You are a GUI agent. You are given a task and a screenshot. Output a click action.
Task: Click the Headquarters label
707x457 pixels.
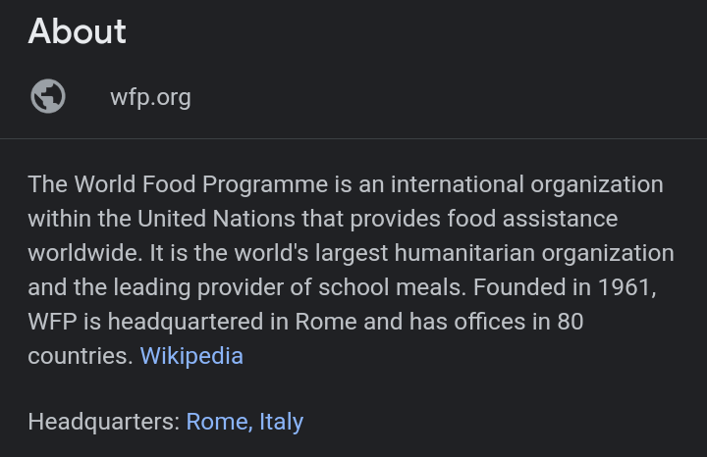[x=104, y=422]
